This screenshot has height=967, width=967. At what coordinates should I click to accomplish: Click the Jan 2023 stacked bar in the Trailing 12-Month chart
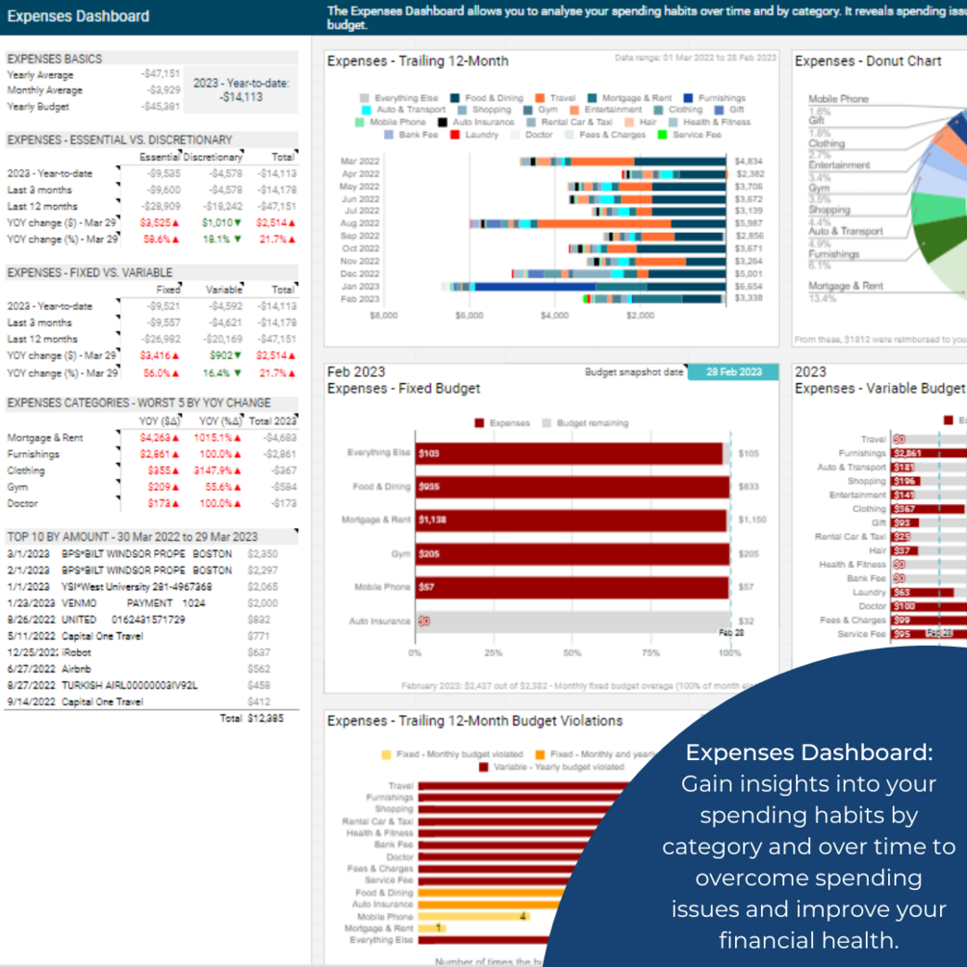(x=584, y=287)
